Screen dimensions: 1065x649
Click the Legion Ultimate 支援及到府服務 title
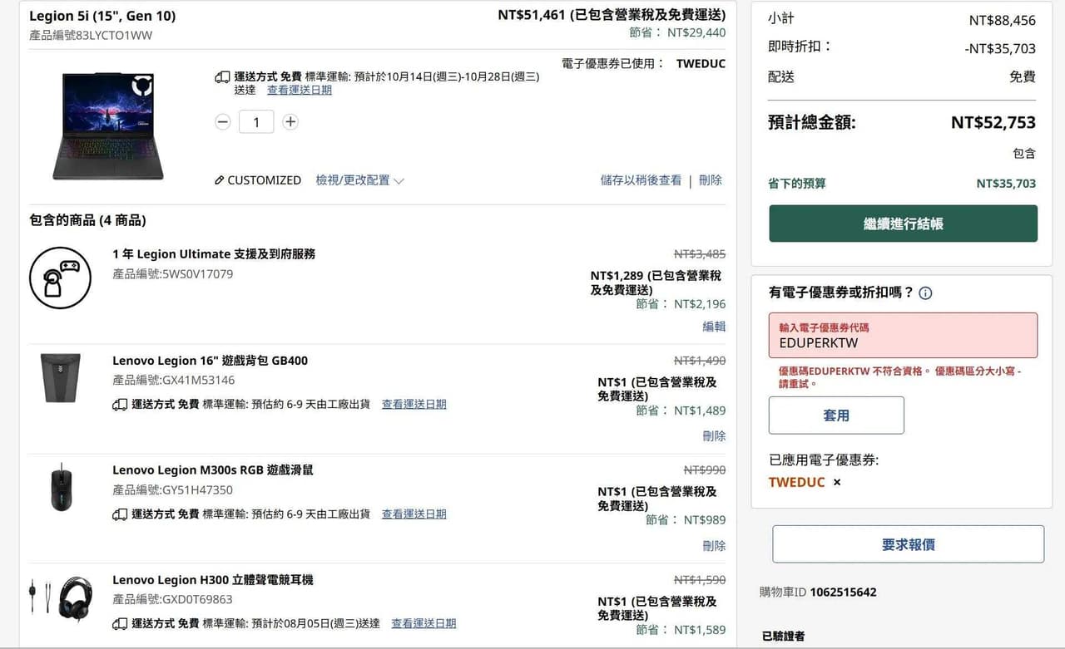click(x=214, y=254)
